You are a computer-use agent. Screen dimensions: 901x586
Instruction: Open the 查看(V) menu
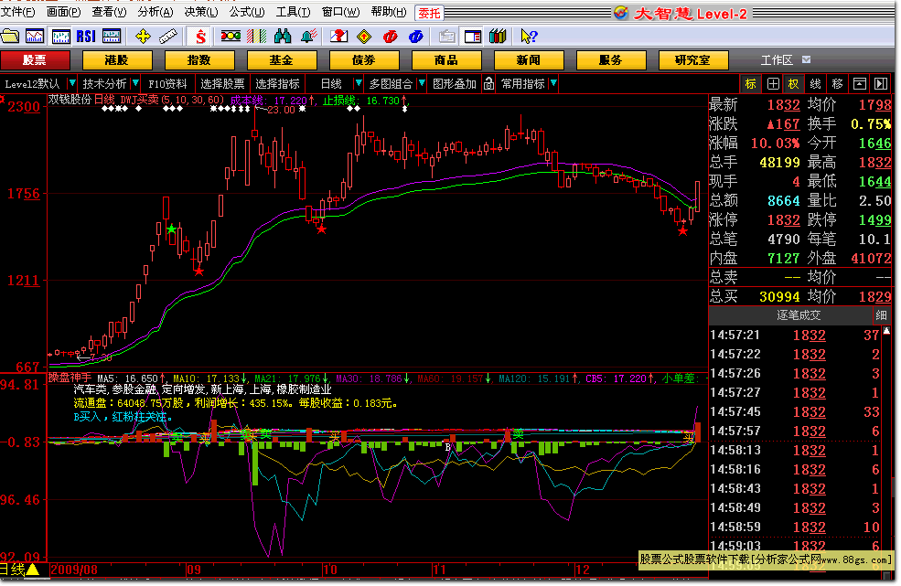(109, 12)
